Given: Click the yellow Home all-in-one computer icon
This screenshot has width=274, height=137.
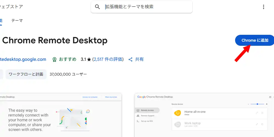Looking at the screenshot, I should tap(178, 113).
